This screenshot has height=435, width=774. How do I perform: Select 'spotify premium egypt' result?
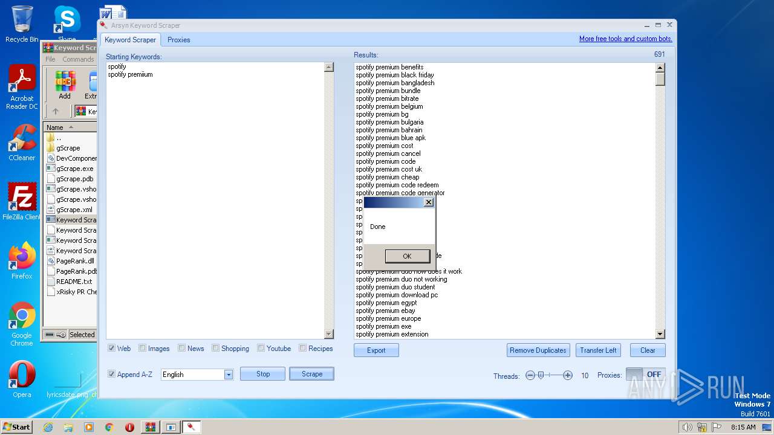(386, 303)
